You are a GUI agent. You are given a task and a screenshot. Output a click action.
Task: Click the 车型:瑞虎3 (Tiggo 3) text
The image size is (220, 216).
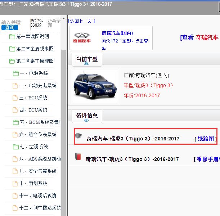pyautogui.click(x=148, y=85)
